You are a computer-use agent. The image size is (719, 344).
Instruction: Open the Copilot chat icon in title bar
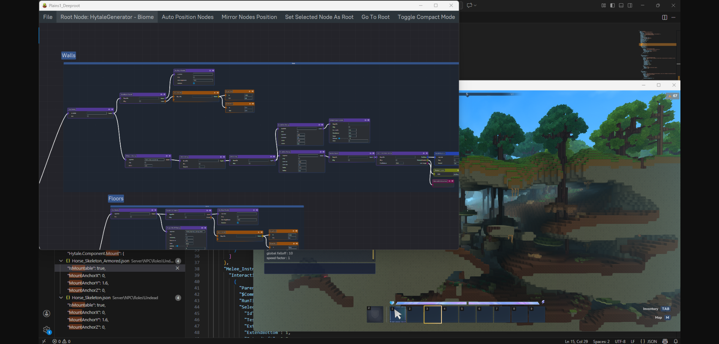point(470,5)
